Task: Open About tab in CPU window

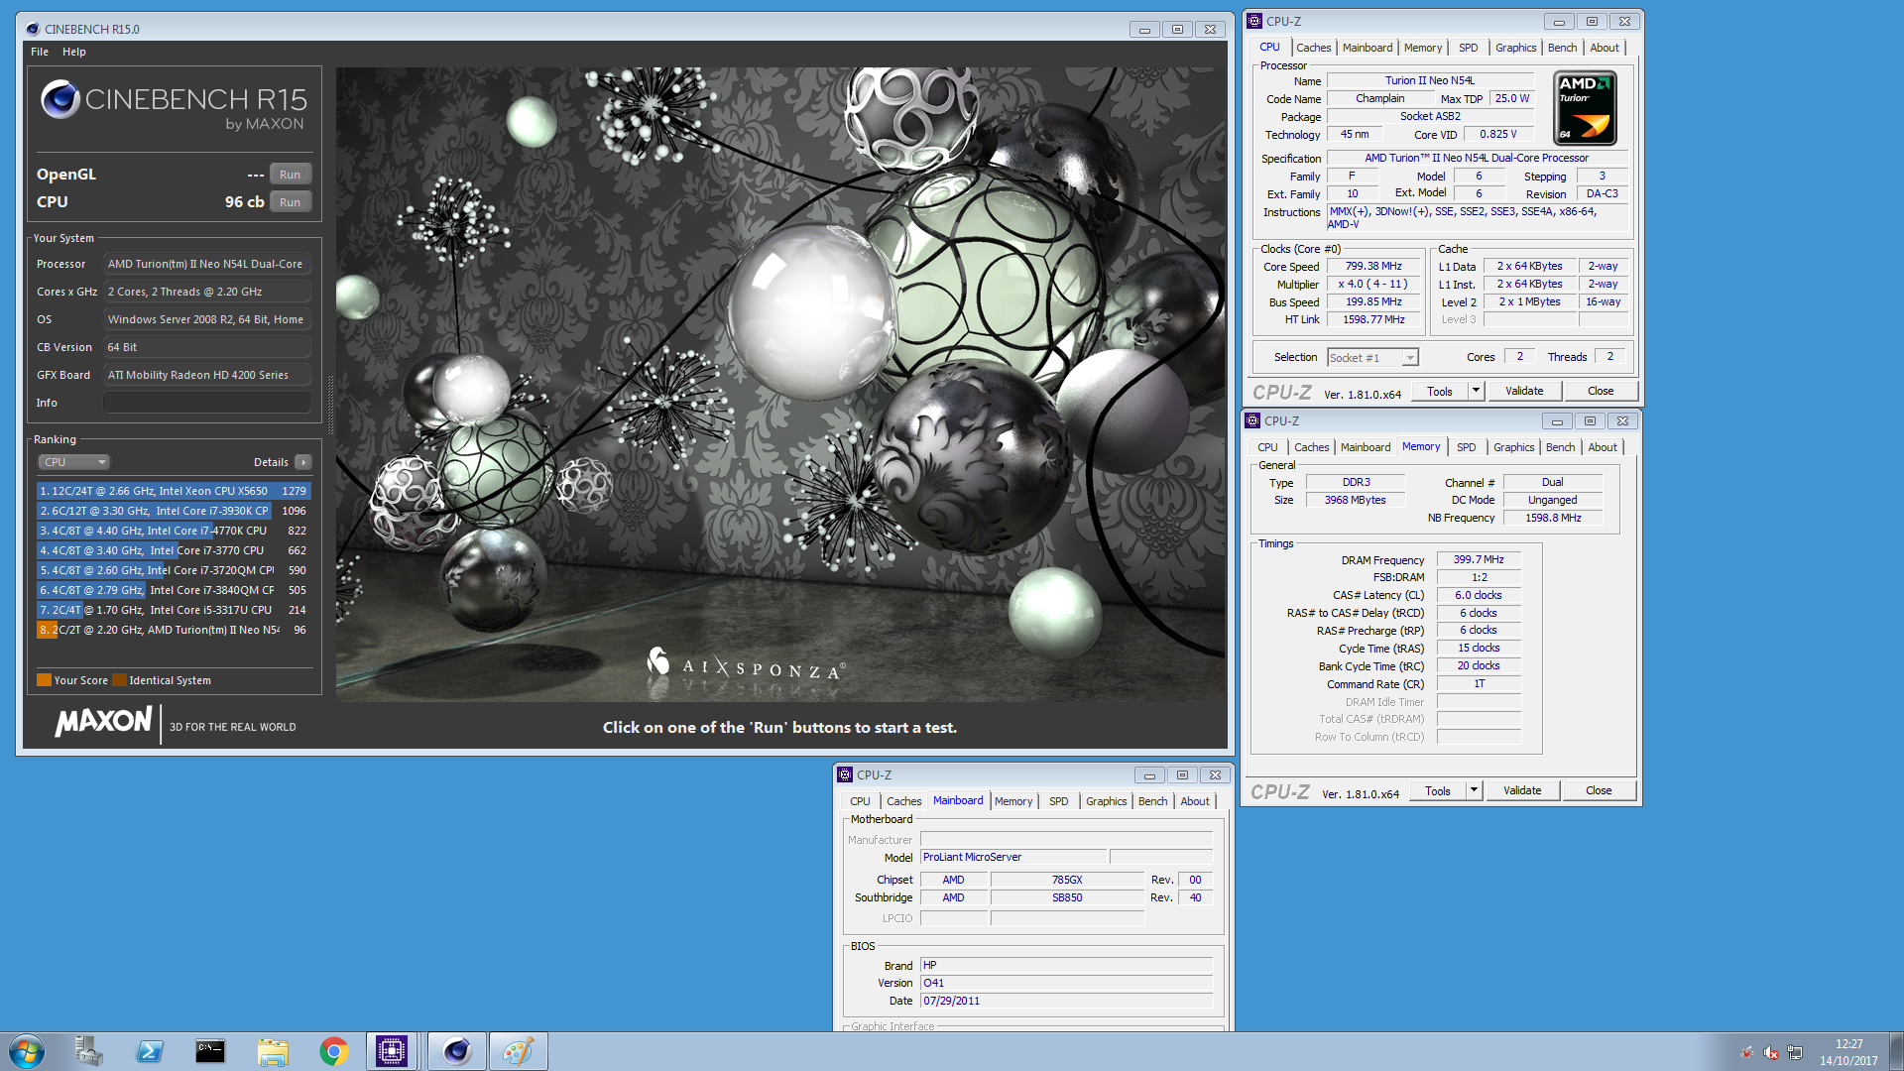Action: point(1605,48)
